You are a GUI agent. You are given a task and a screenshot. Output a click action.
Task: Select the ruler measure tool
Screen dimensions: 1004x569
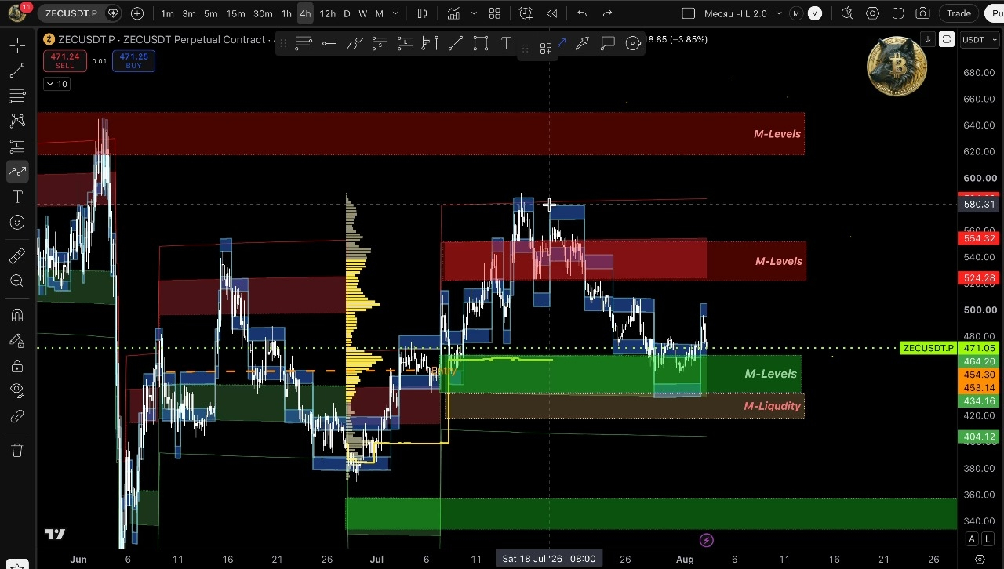[x=17, y=256]
